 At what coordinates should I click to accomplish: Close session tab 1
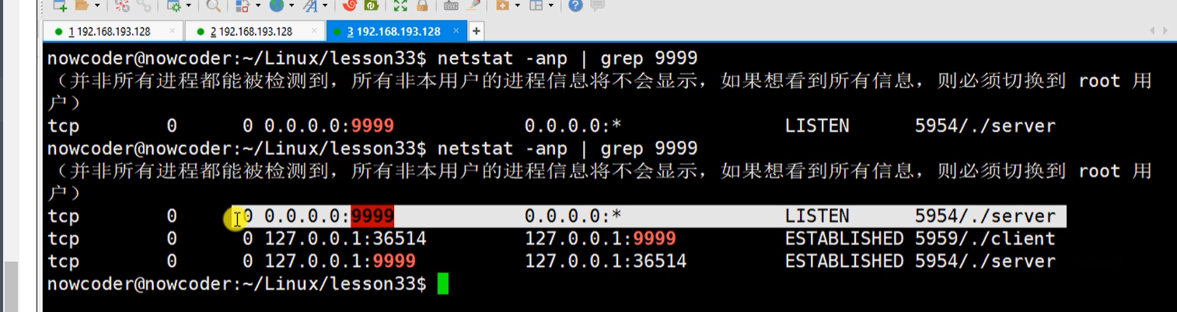[x=173, y=31]
